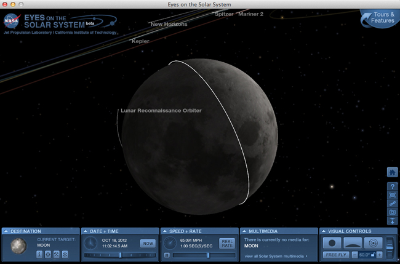Viewport: 400px width, 264px height.
Task: Take a screenshot with the camera icon
Action: pyautogui.click(x=393, y=212)
